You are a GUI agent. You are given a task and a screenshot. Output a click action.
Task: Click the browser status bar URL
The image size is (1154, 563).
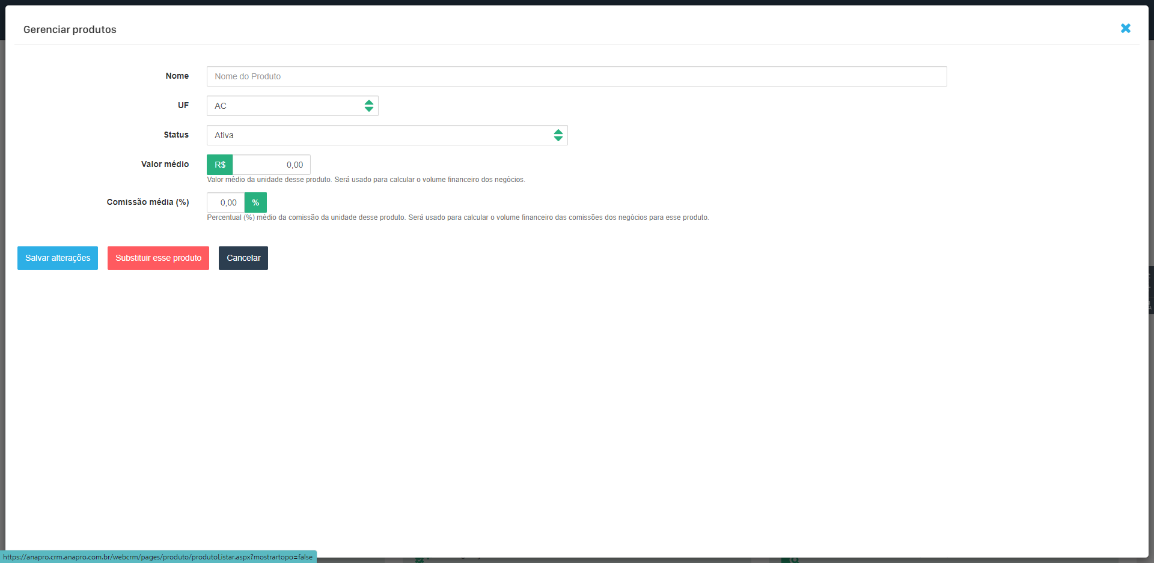(157, 557)
